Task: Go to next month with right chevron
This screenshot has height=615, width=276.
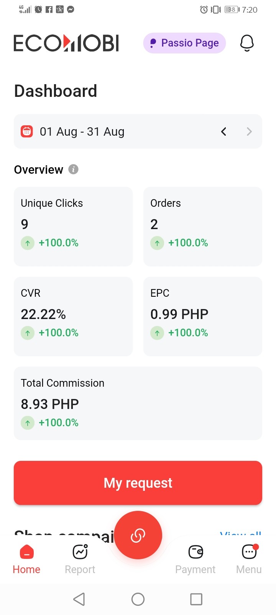Action: [249, 131]
